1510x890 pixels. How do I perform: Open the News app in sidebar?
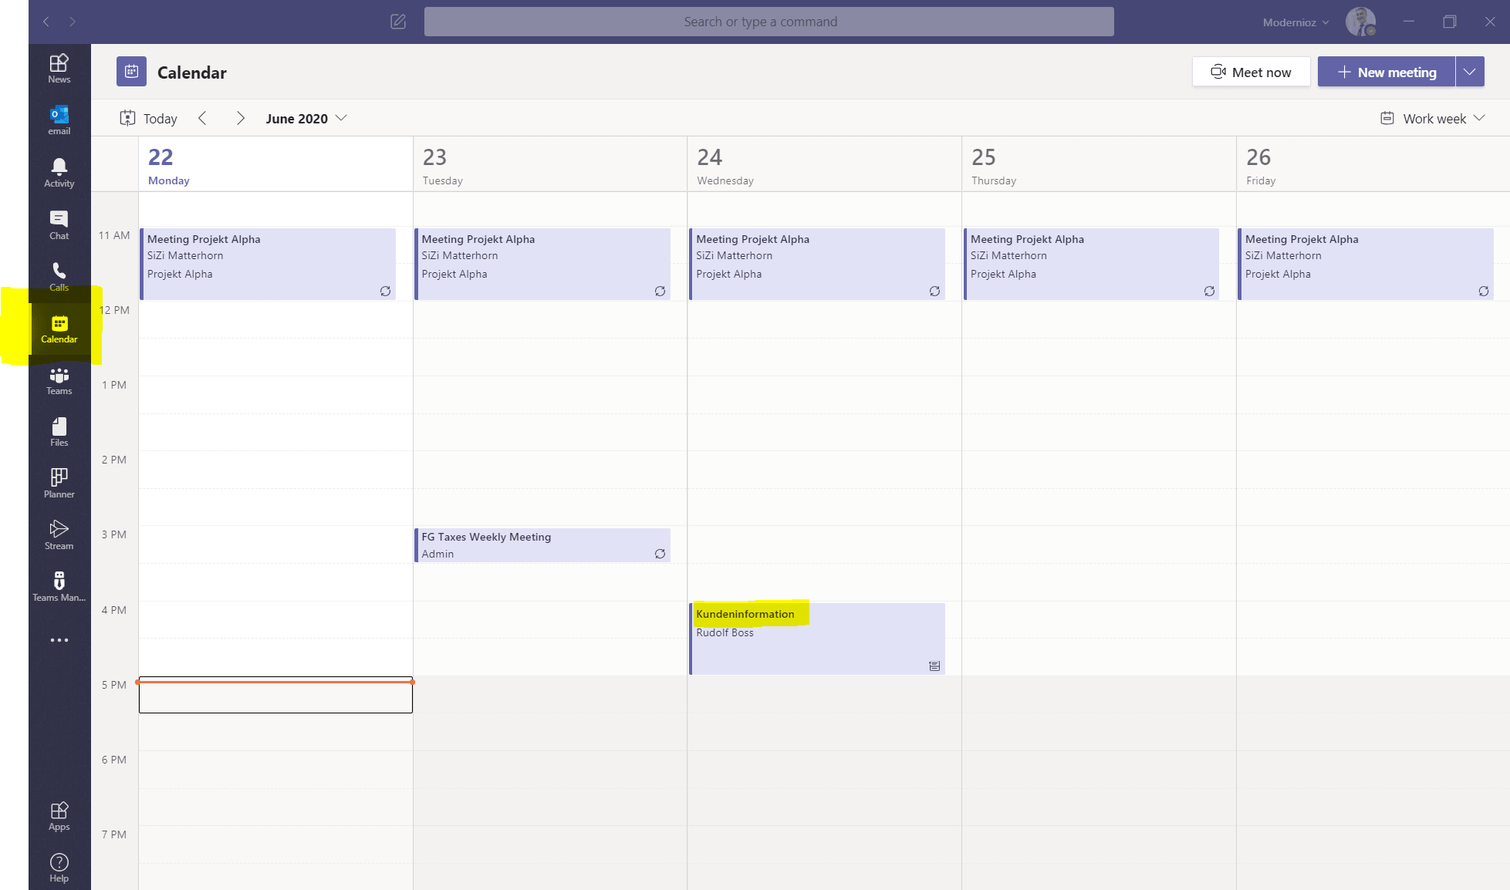59,69
